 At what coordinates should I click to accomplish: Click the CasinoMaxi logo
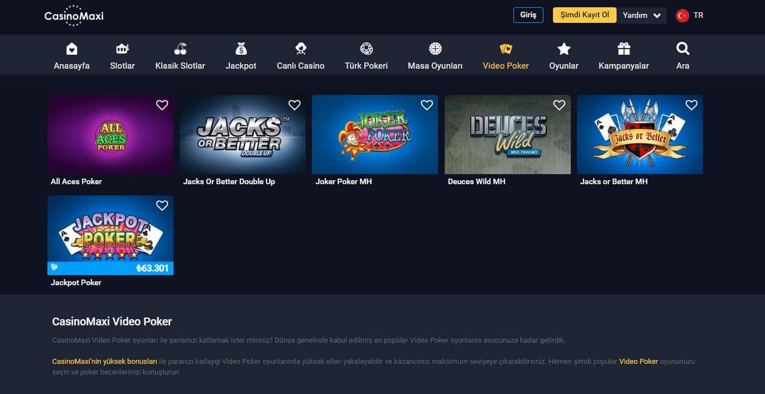coord(74,16)
